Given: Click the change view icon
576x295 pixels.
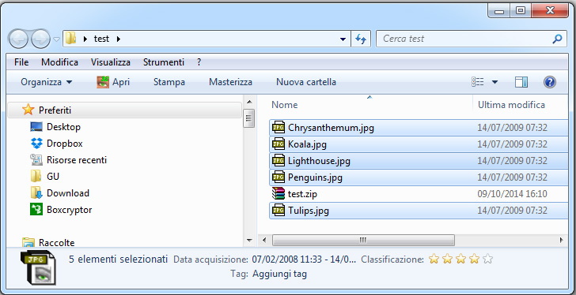Looking at the screenshot, I should tap(478, 82).
